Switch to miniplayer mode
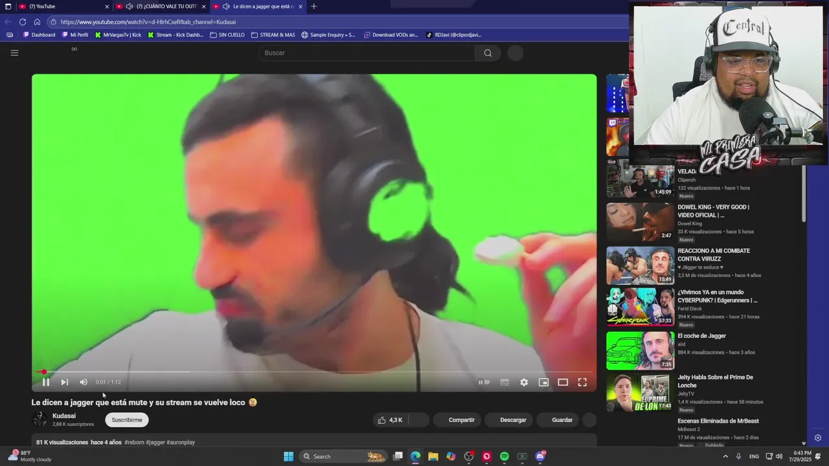The image size is (829, 466). (x=543, y=382)
